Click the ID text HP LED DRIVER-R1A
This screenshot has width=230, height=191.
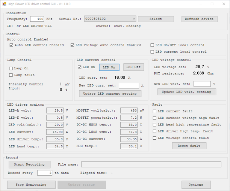pyautogui.click(x=34, y=26)
